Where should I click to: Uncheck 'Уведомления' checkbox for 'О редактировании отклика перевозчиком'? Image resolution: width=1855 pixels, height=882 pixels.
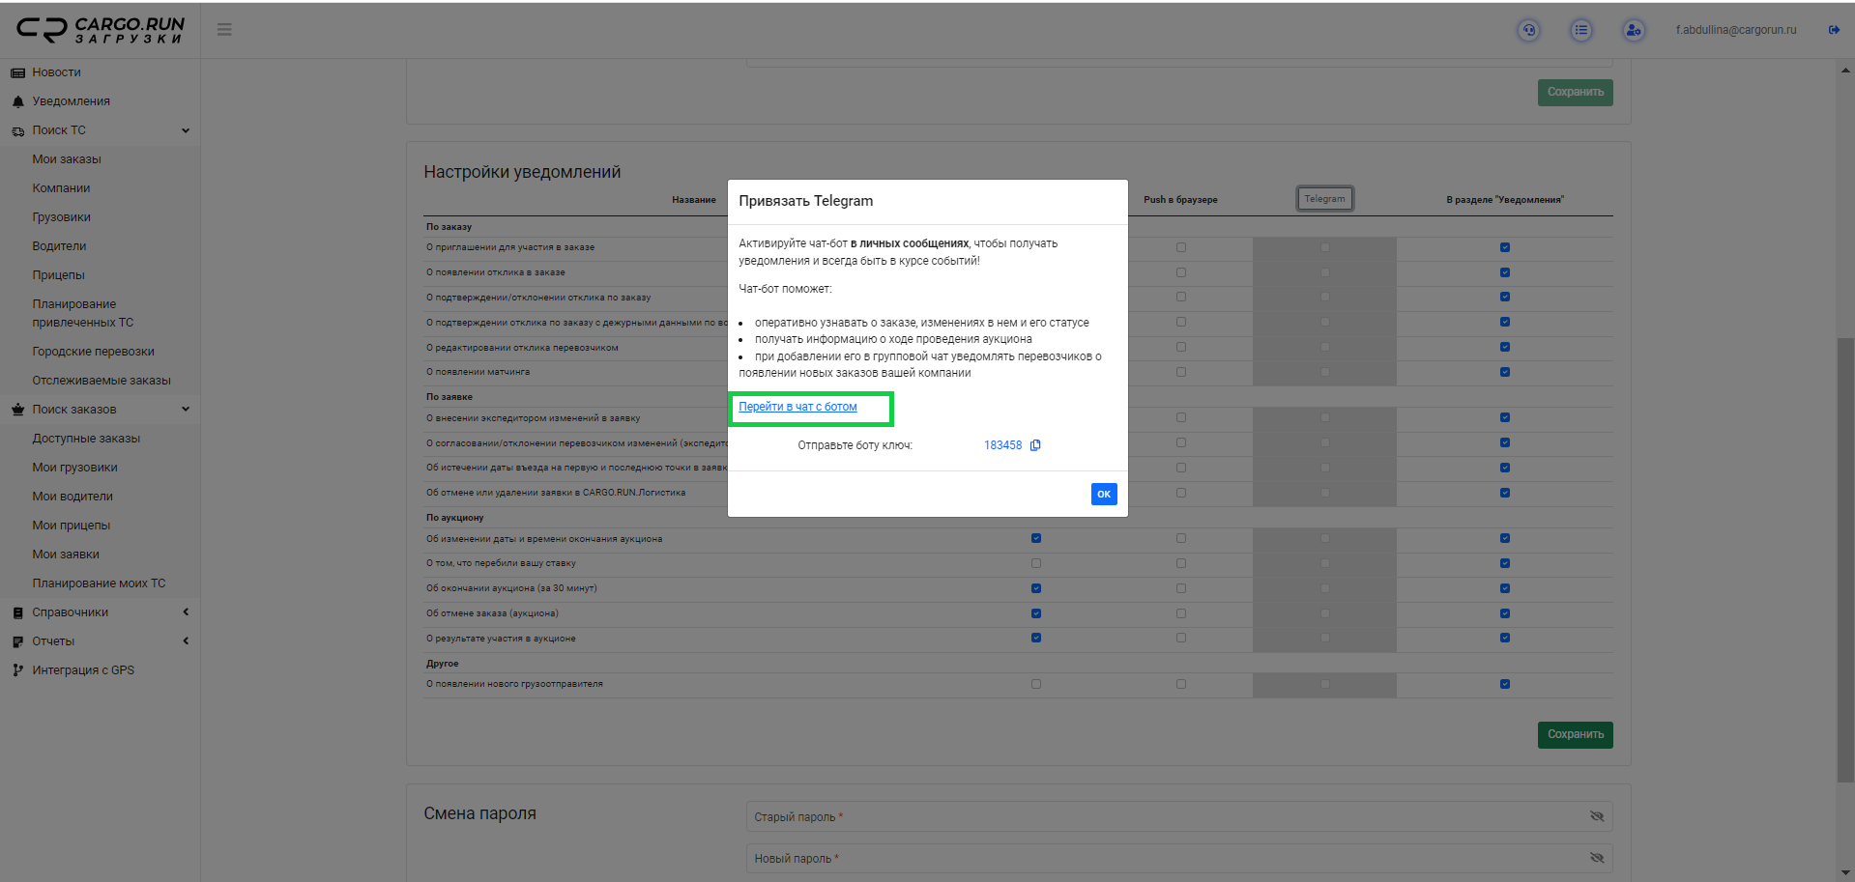pyautogui.click(x=1505, y=347)
